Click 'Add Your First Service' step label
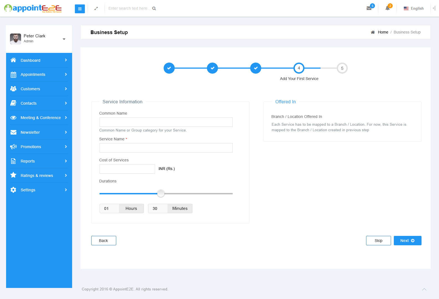Image resolution: width=439 pixels, height=299 pixels. pos(299,79)
